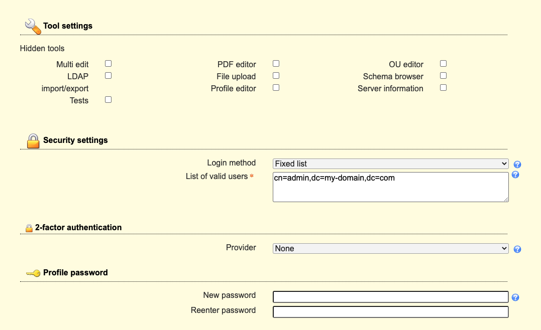Hide the Multi edit tool
Screen dimensions: 541x330
pyautogui.click(x=108, y=63)
